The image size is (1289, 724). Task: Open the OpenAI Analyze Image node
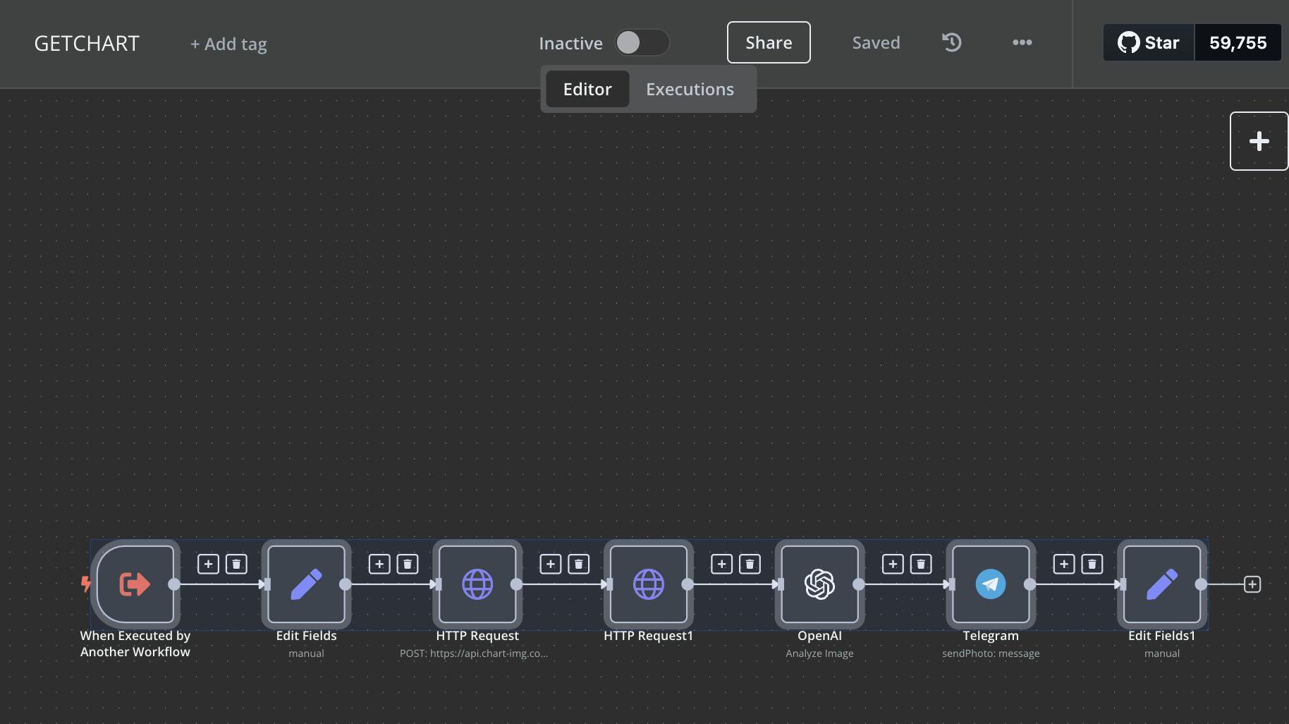[819, 584]
